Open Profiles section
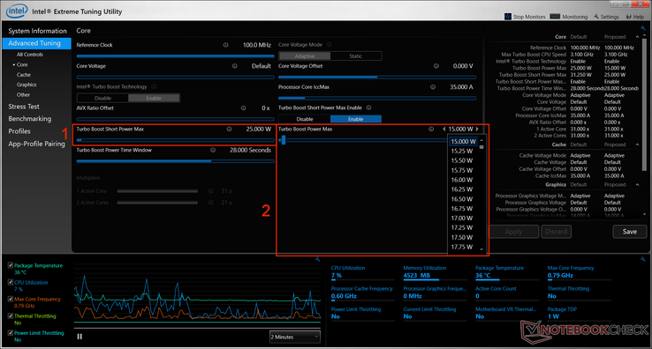Image resolution: width=652 pixels, height=349 pixels. (19, 131)
